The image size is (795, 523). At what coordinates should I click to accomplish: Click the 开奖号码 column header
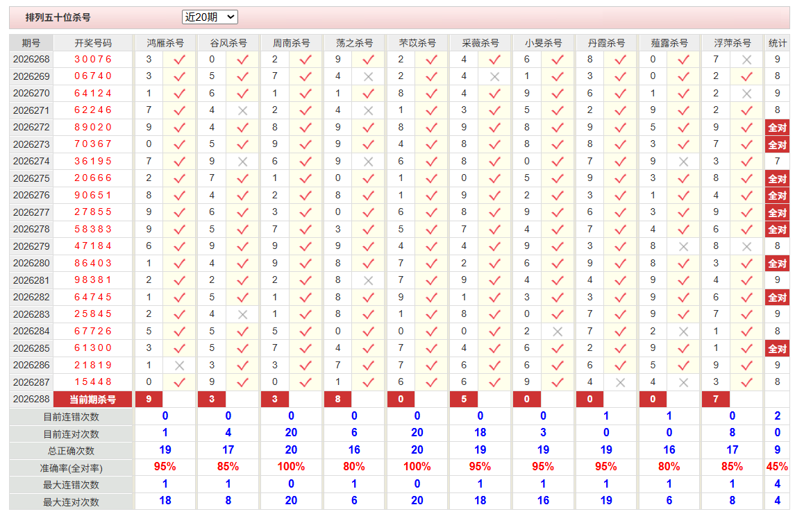(93, 43)
